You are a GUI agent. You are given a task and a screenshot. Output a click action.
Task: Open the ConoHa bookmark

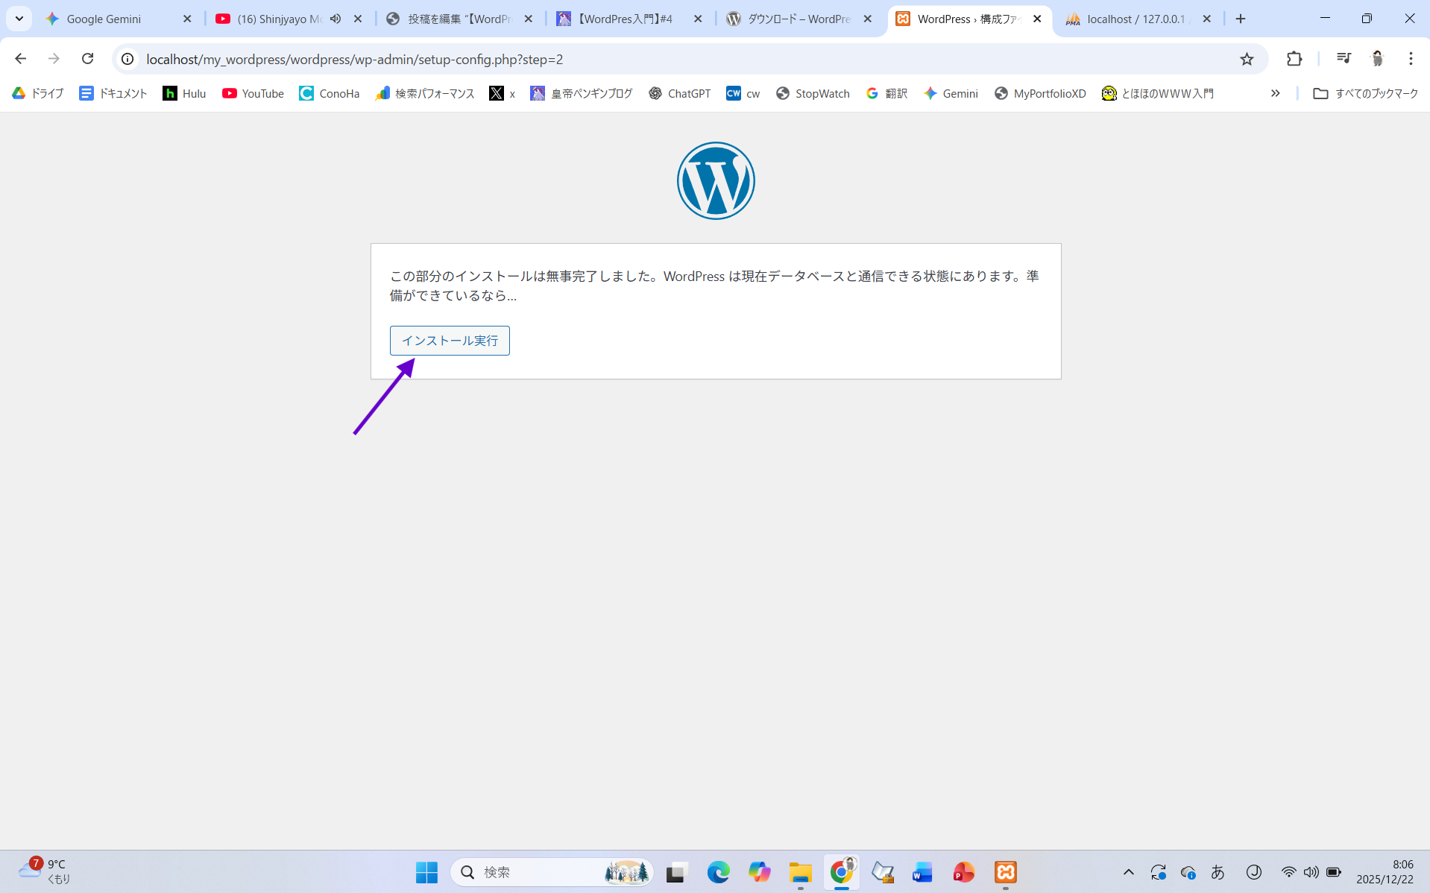pos(330,93)
